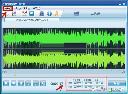Set selection end with right bracket button
The height and width of the screenshot is (94, 128).
(36, 83)
